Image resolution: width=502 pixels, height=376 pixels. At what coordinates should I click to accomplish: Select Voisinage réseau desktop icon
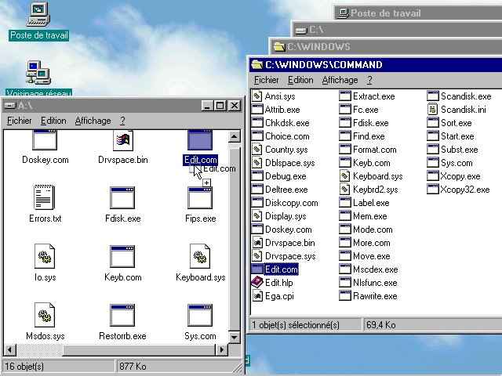tap(38, 78)
